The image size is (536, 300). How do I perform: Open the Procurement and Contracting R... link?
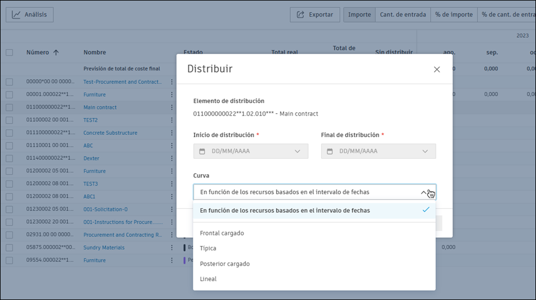[x=123, y=235]
